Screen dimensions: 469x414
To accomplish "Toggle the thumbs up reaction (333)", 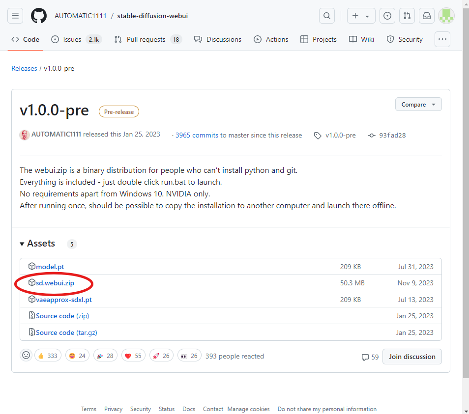I will click(x=48, y=356).
